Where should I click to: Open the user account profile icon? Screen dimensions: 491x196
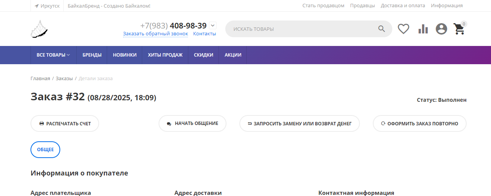pyautogui.click(x=441, y=29)
